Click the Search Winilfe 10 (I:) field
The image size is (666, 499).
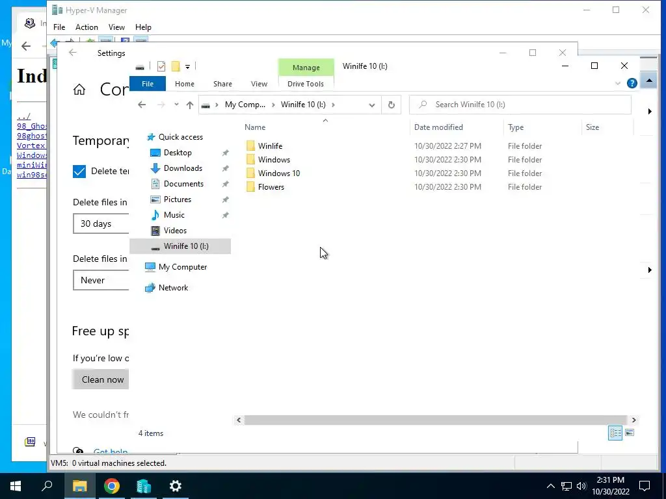point(520,105)
